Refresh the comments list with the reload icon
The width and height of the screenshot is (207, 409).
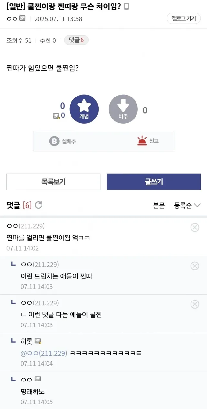point(38,205)
